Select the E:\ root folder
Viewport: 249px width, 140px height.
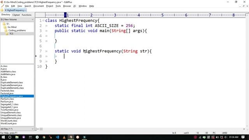(8, 24)
